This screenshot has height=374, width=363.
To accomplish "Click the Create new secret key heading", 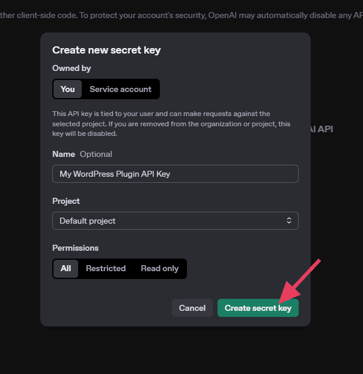I will 106,50.
